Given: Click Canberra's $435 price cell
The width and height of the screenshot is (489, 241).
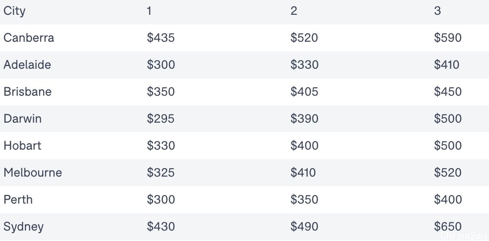Looking at the screenshot, I should [161, 38].
